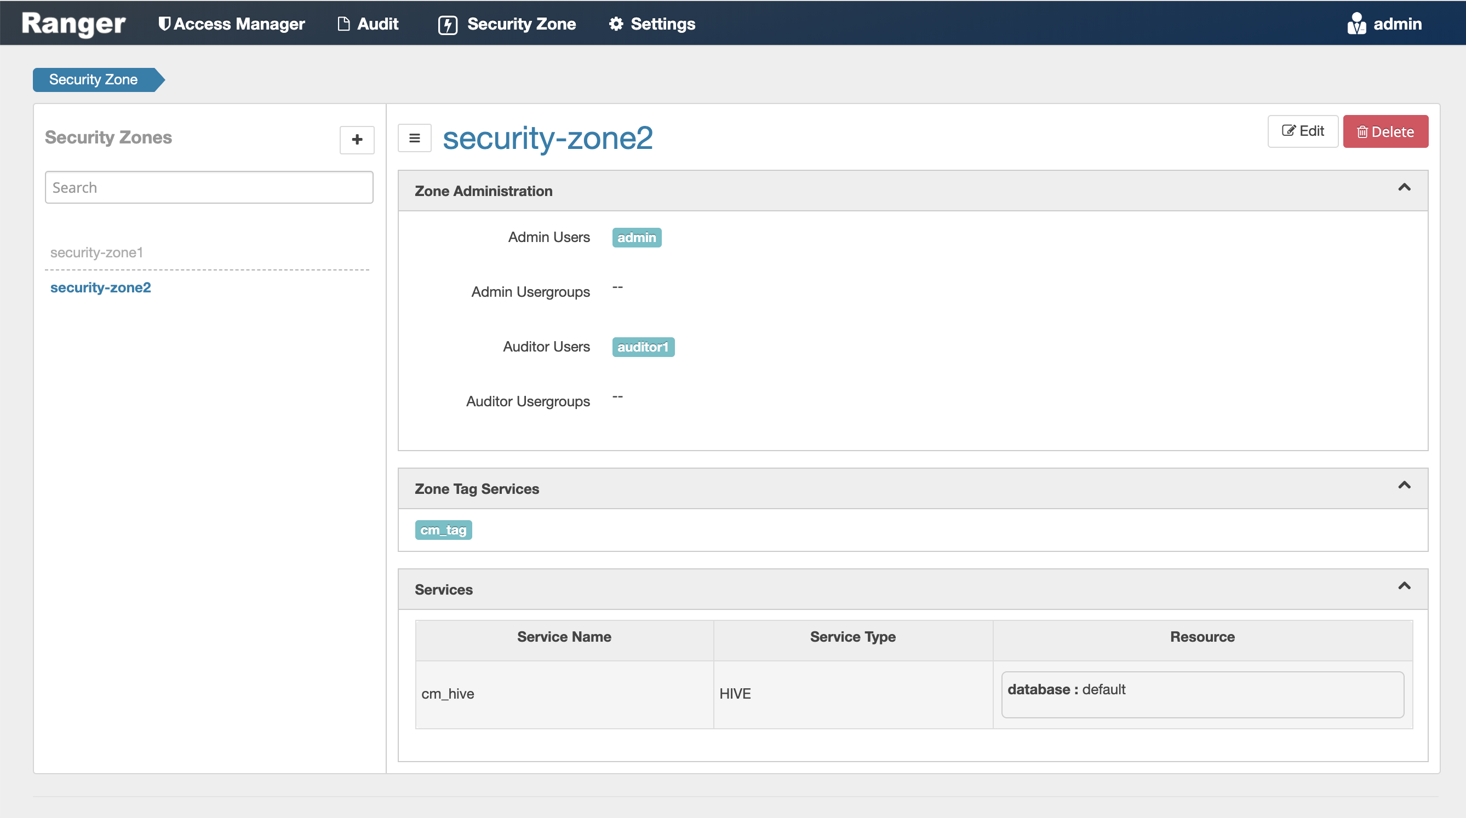The image size is (1466, 818).
Task: Collapse the Zone Administration panel
Action: pos(1404,188)
